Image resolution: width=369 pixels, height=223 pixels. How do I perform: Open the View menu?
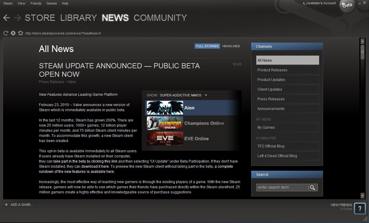[21, 3]
